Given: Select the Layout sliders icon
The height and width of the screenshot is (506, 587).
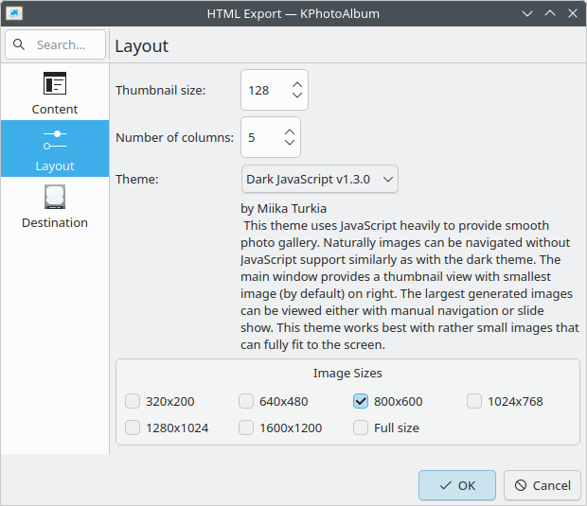Looking at the screenshot, I should [55, 140].
